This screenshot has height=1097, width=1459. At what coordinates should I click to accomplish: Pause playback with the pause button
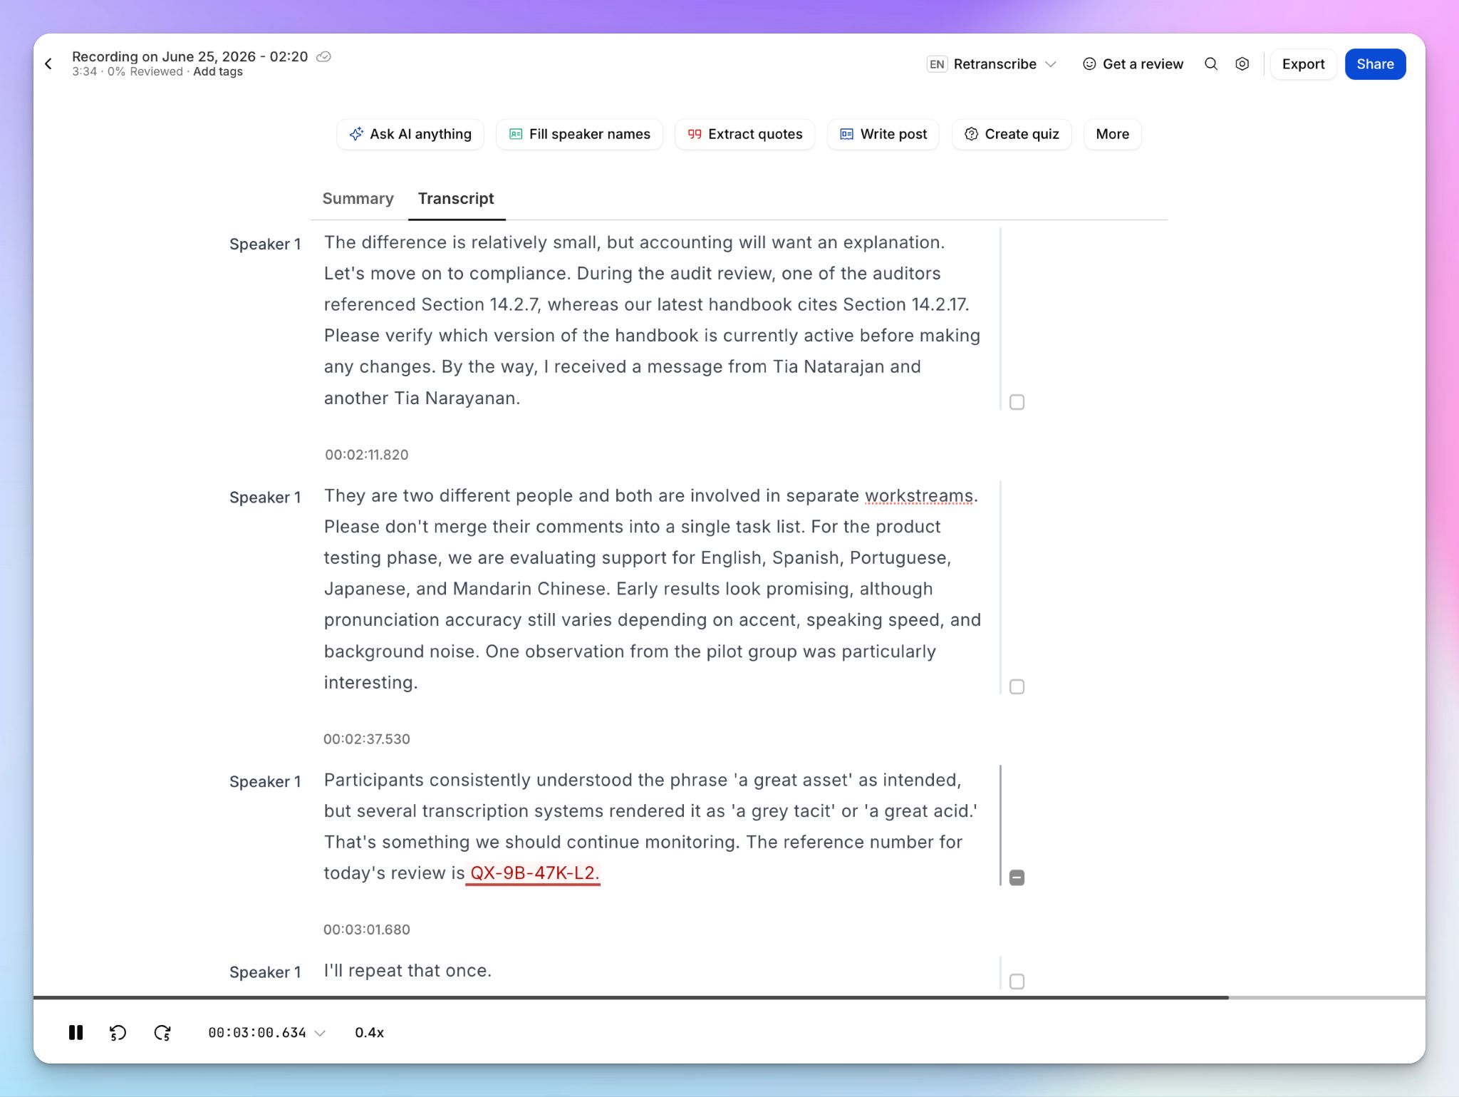(x=76, y=1032)
